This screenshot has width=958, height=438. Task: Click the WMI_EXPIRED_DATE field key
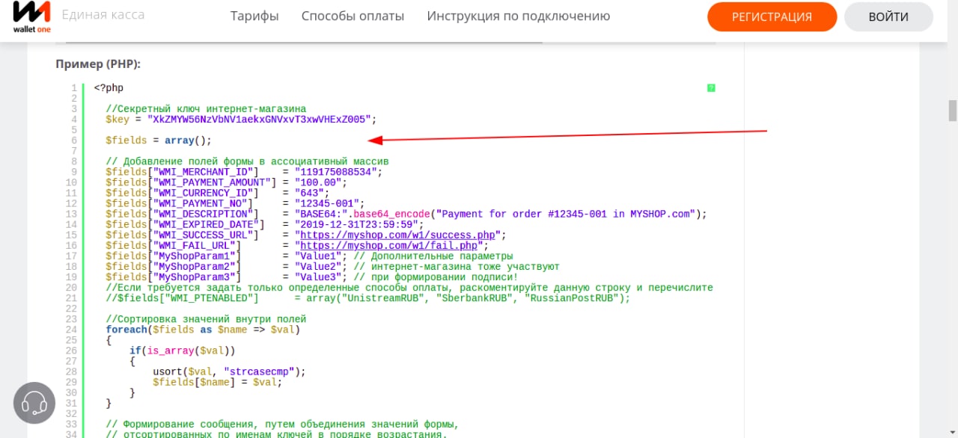click(207, 224)
